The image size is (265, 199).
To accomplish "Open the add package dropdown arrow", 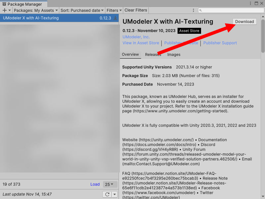I will pyautogui.click(x=10, y=10).
